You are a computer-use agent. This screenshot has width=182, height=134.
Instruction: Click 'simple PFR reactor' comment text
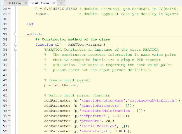pos(141,60)
